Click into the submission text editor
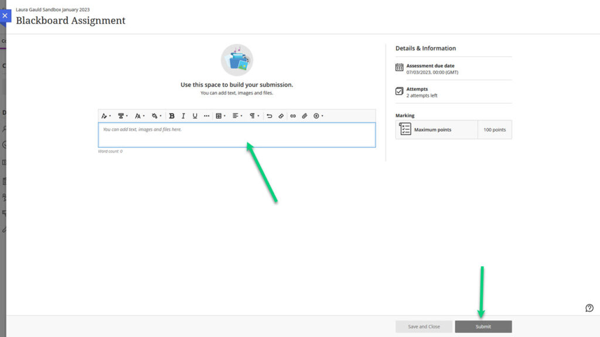 237,135
